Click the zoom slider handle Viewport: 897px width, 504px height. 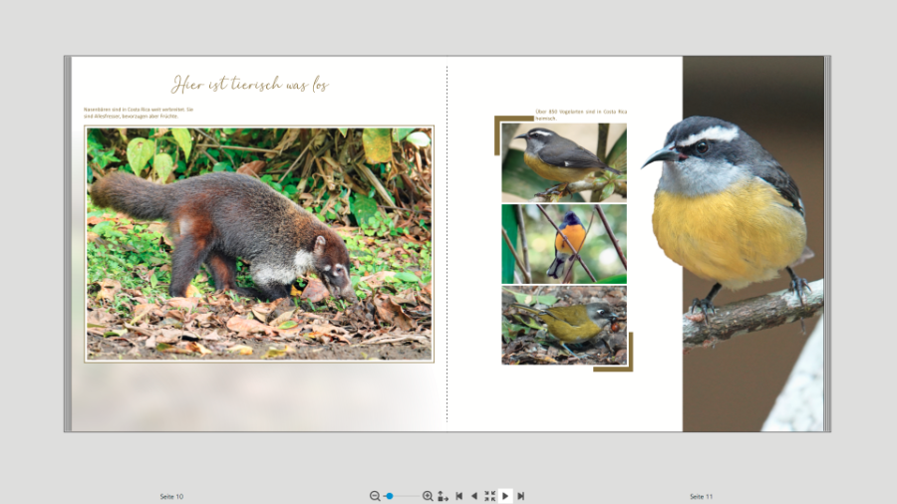(390, 496)
